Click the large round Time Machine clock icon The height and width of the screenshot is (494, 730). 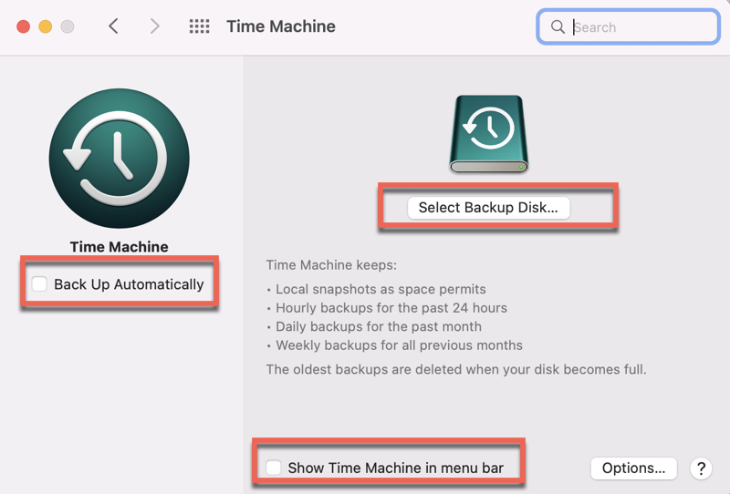pyautogui.click(x=119, y=159)
